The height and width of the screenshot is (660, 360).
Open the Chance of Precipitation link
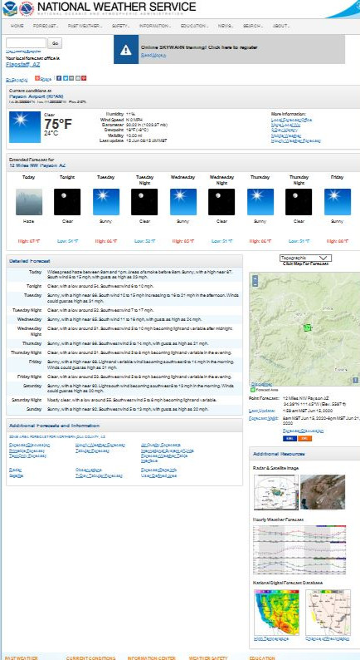tap(327, 639)
